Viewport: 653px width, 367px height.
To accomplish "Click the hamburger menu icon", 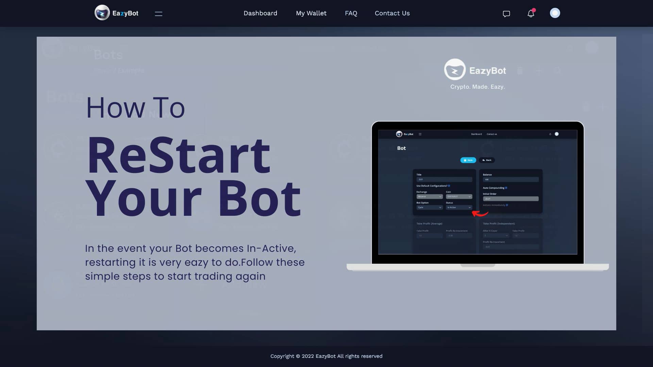I will coord(158,14).
